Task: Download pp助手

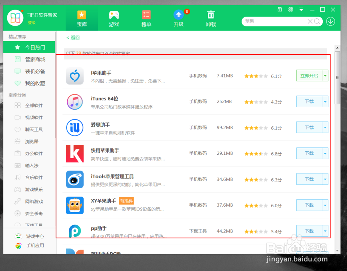Action: coord(309,231)
